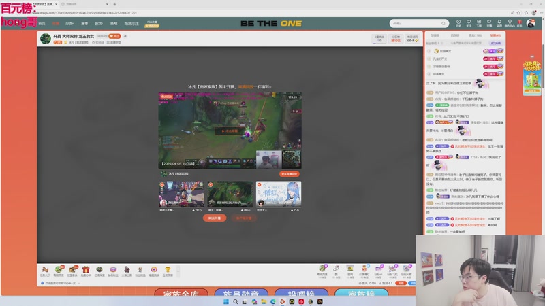The image size is (545, 306).
Task: Open the Follow heart icon in the header
Action: [x=469, y=23]
